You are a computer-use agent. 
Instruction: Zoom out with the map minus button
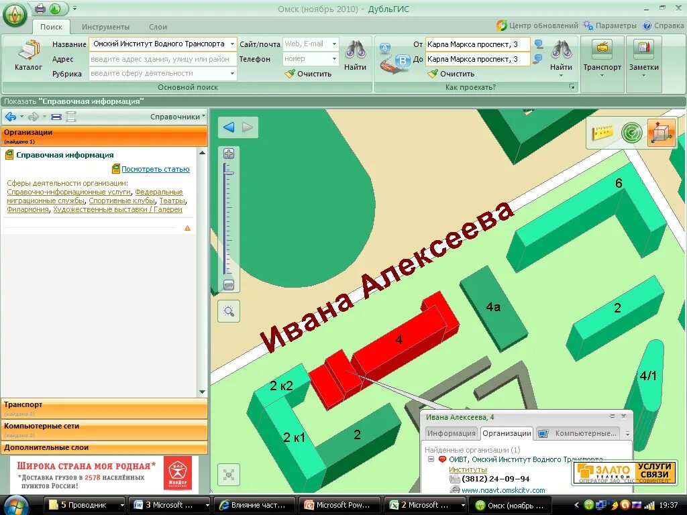click(229, 285)
